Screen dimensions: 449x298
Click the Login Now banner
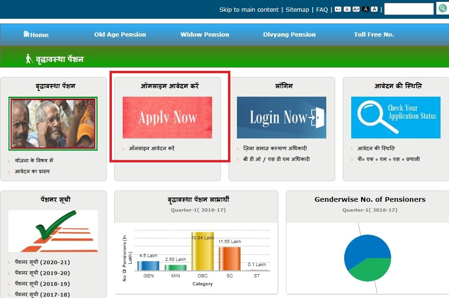click(x=281, y=118)
